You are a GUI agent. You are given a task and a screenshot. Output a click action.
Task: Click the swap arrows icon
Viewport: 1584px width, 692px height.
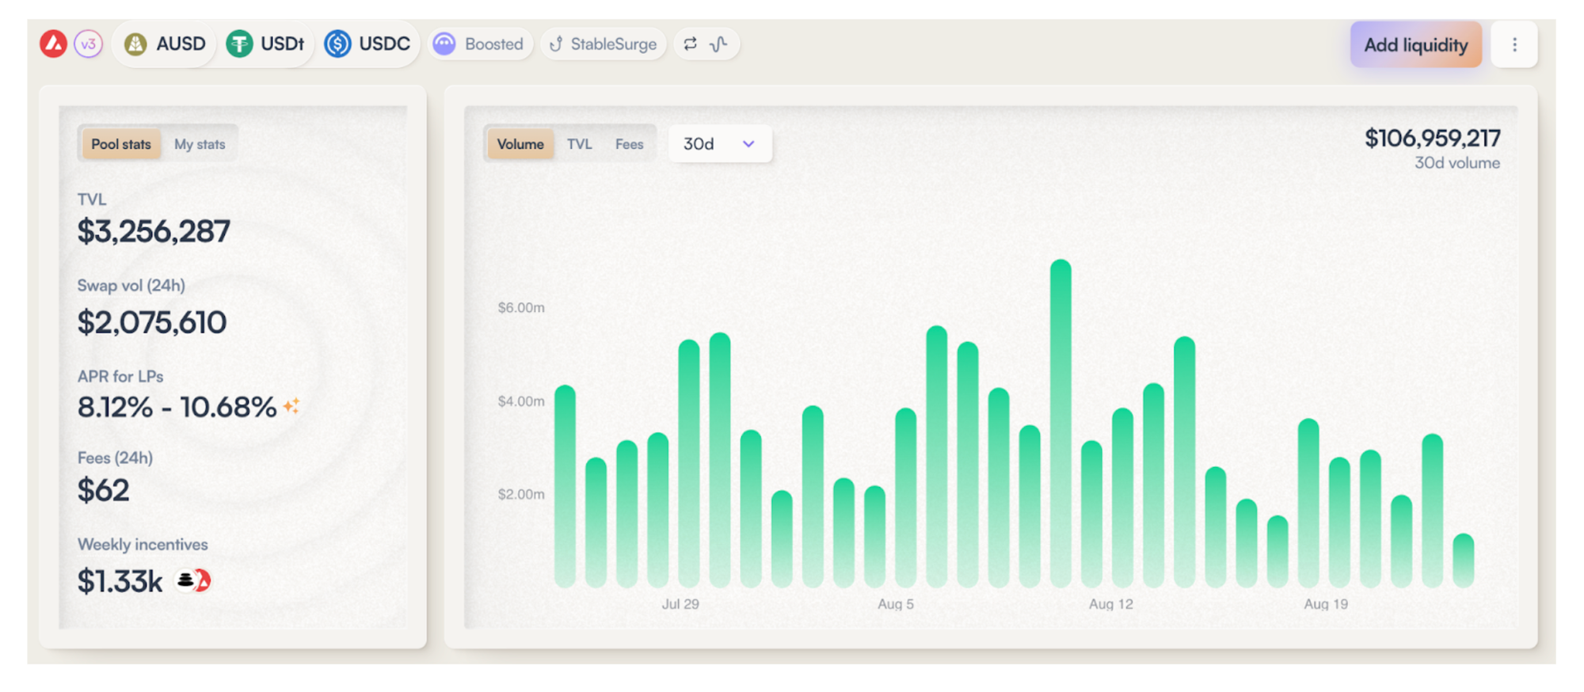pos(691,44)
